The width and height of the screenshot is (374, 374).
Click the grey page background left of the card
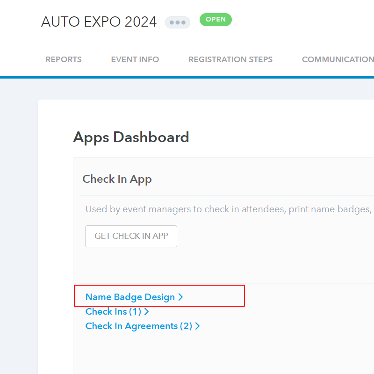pos(19,234)
